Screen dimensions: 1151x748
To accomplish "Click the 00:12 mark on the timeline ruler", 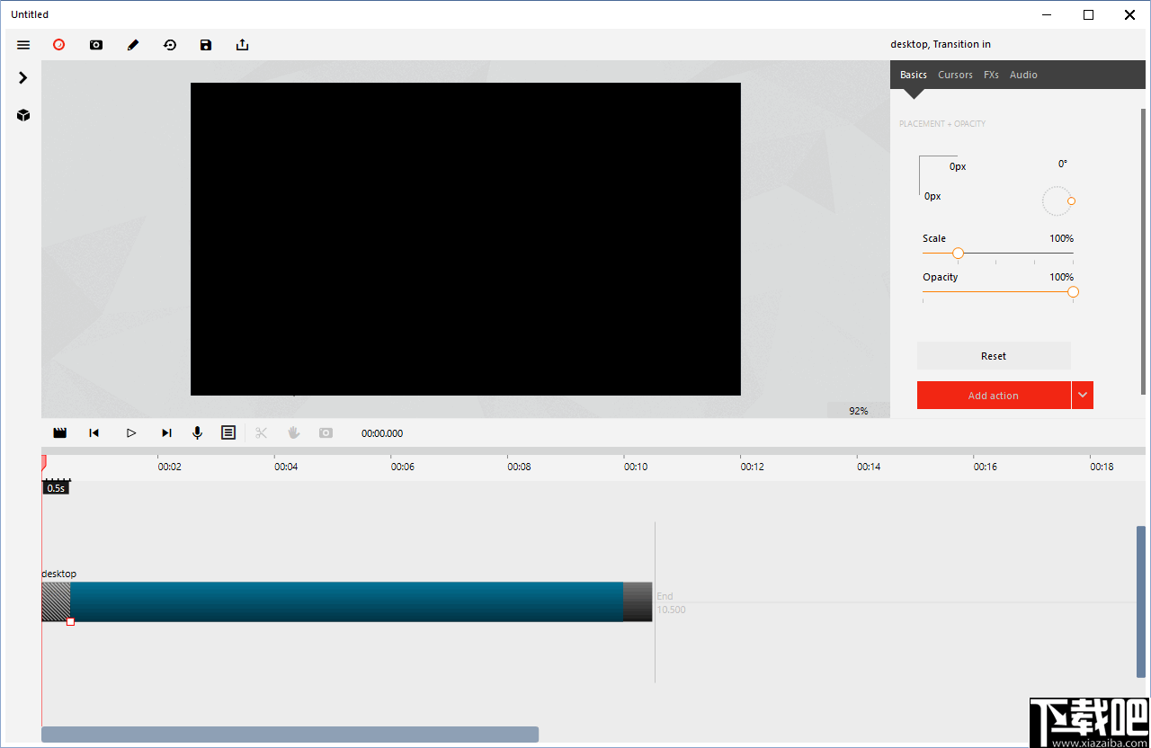I will (x=753, y=467).
